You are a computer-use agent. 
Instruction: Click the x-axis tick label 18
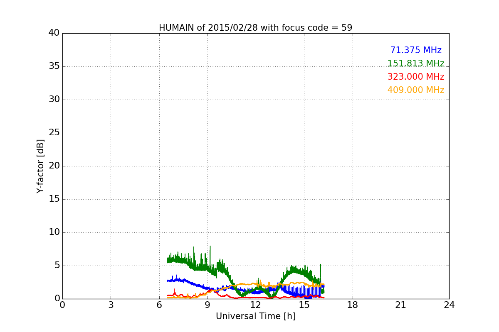353,305
